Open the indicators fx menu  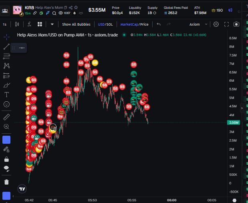[x=29, y=24]
